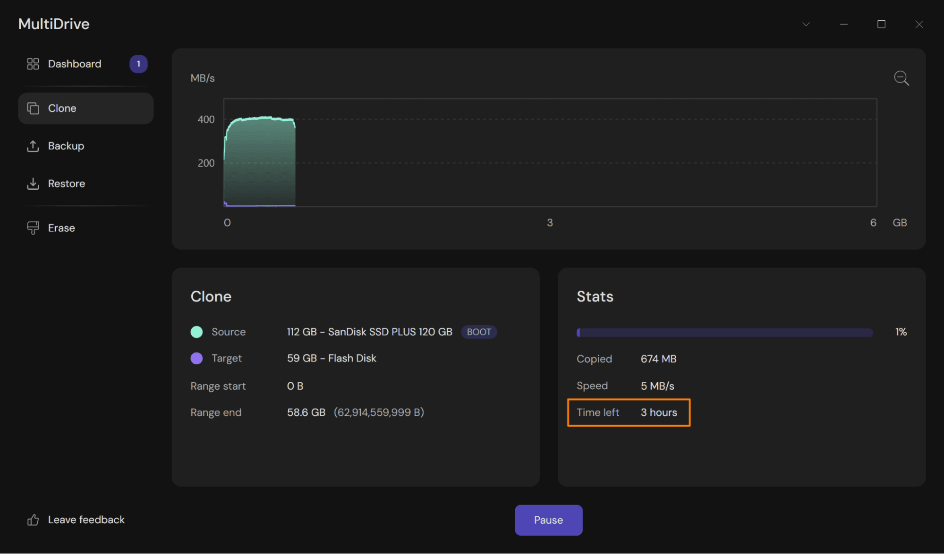Click the Erase brush icon
This screenshot has height=554, width=944.
(33, 228)
